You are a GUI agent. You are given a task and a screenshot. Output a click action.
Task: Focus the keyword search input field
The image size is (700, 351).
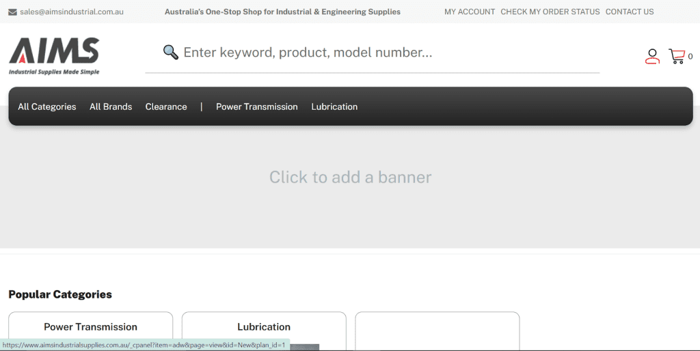pos(383,53)
